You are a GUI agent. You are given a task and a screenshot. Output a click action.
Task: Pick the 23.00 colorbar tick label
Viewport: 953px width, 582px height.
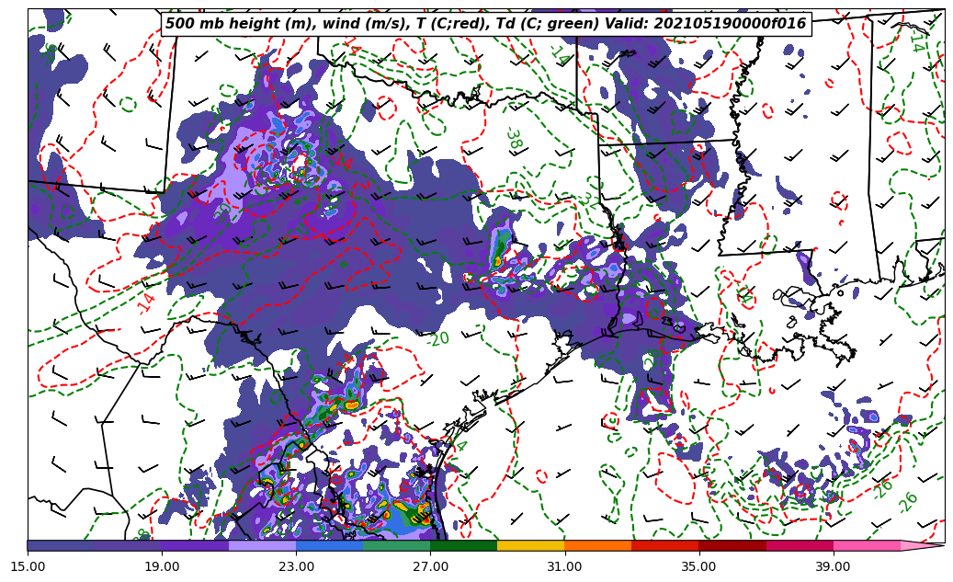pos(296,567)
